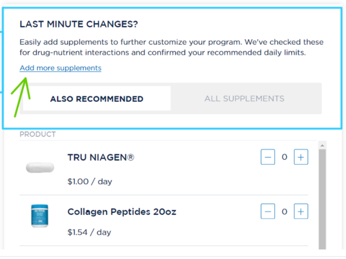This screenshot has height=259, width=346.
Task: Remove one Collagen Peptides 20oz using minus
Action: (267, 211)
